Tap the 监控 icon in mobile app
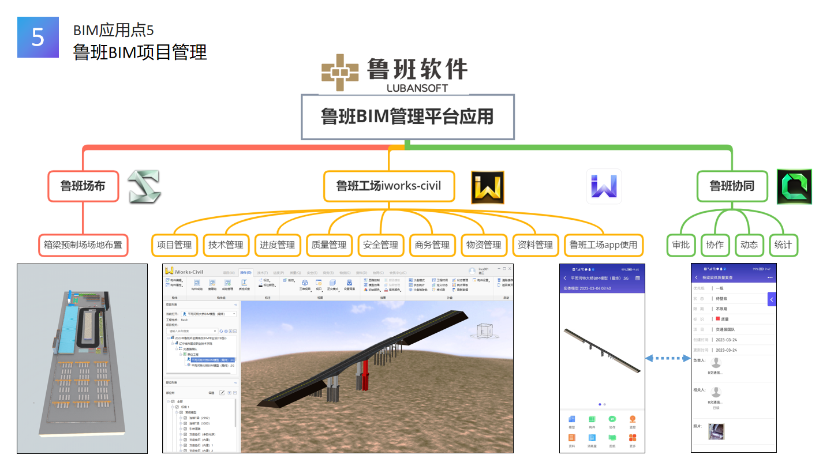 coord(633,419)
